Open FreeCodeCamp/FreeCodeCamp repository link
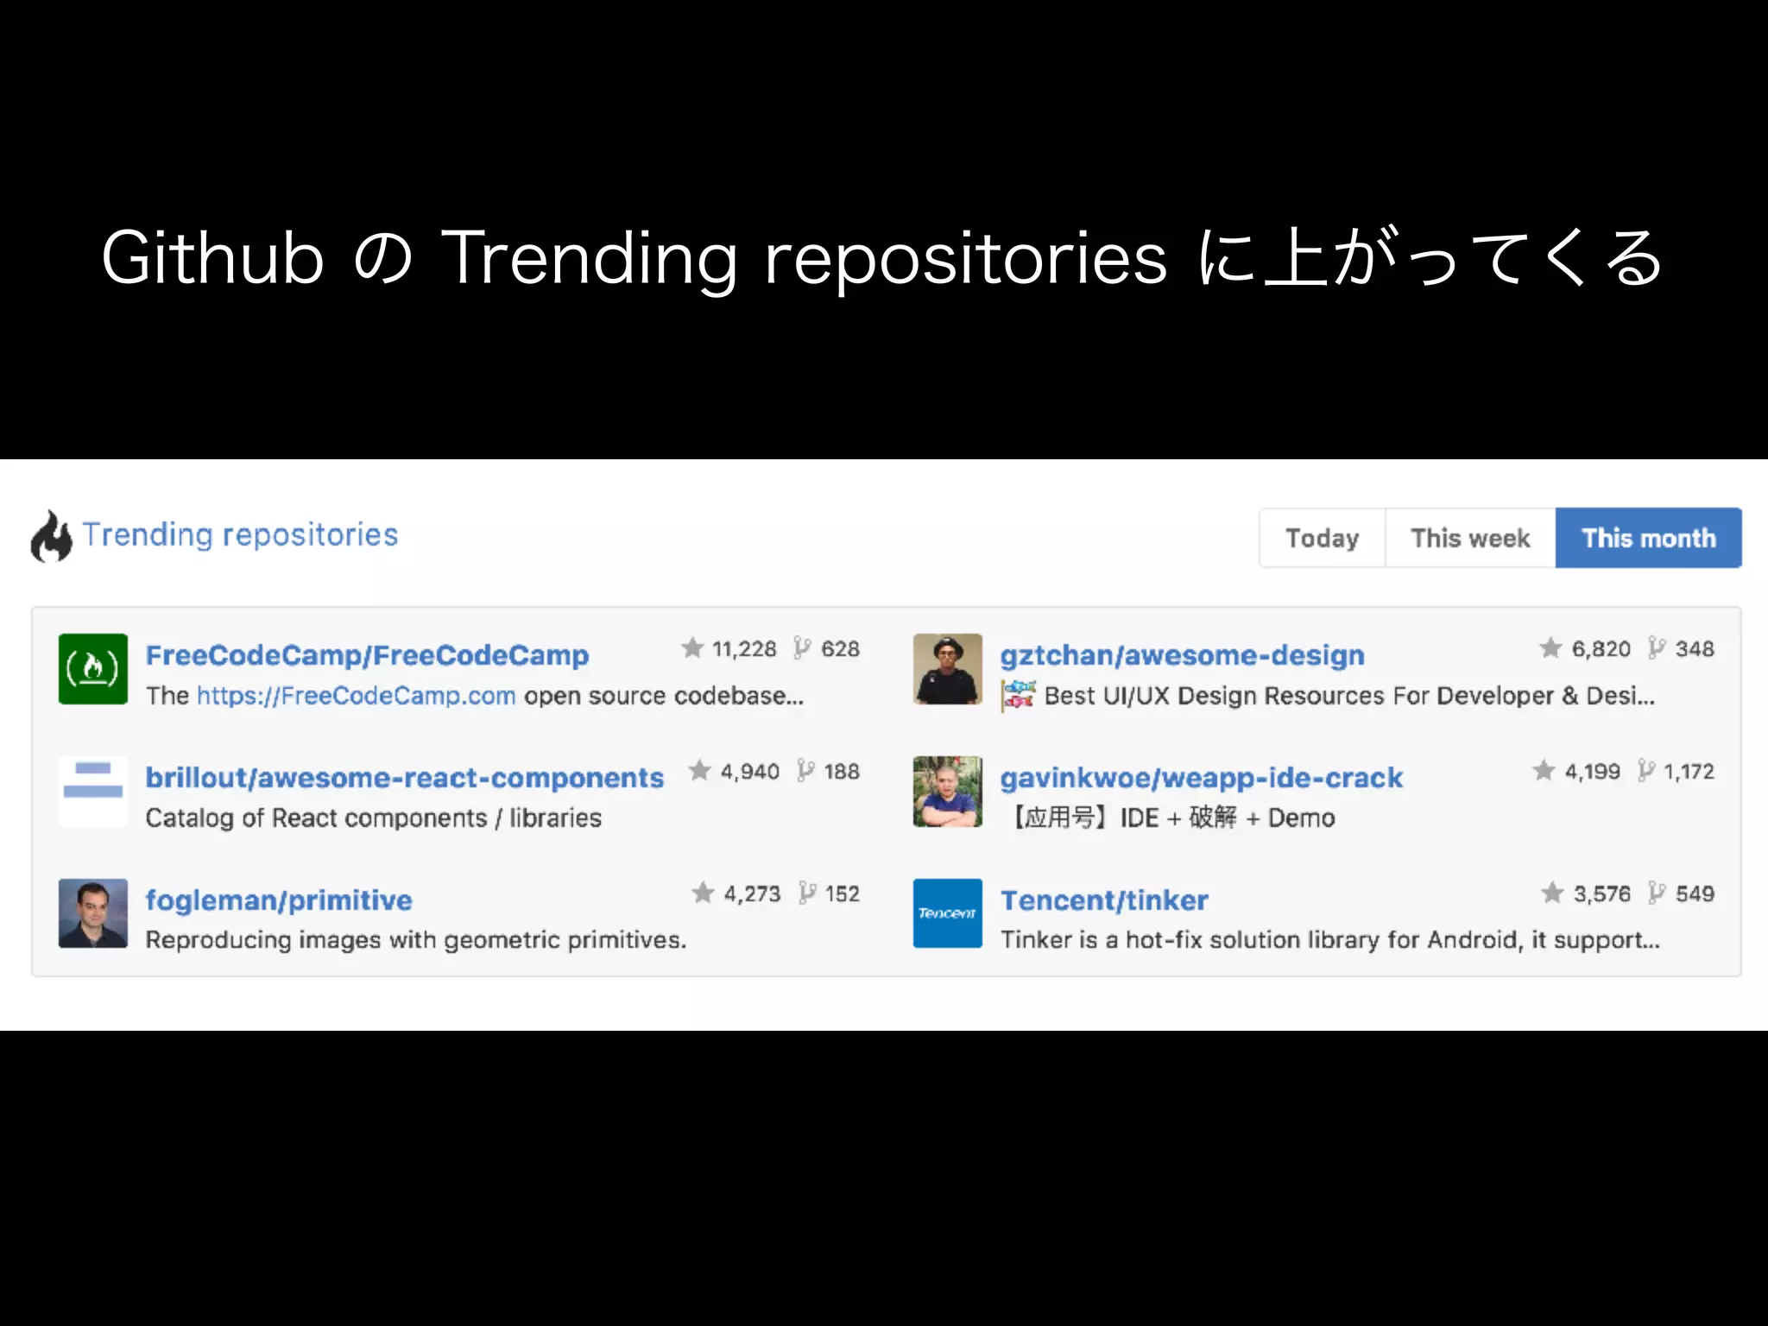This screenshot has height=1326, width=1768. tap(367, 655)
